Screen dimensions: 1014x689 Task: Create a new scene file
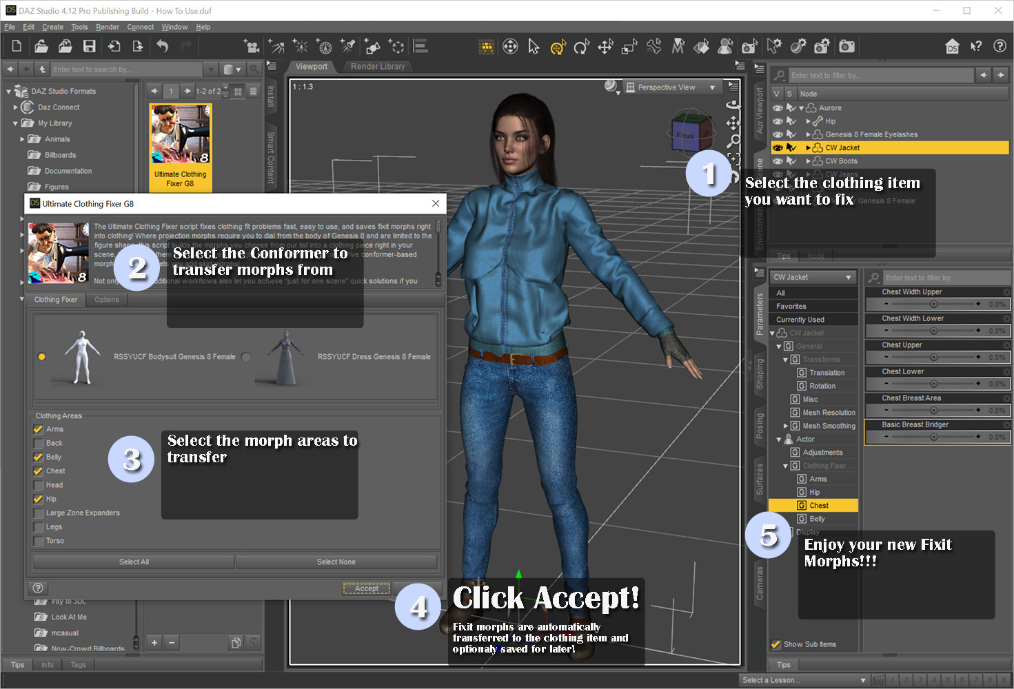pyautogui.click(x=17, y=46)
